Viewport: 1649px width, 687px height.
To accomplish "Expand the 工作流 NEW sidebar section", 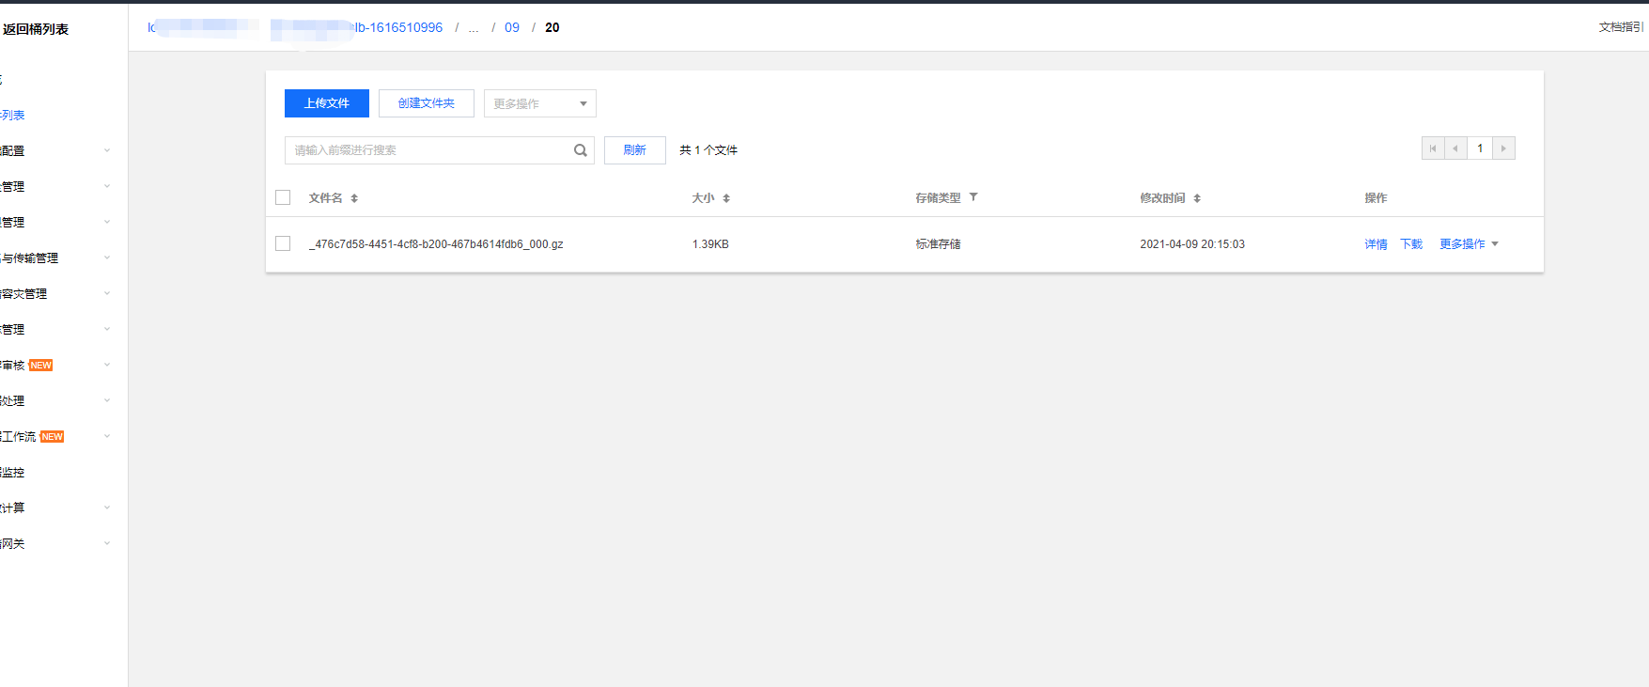I will [107, 436].
